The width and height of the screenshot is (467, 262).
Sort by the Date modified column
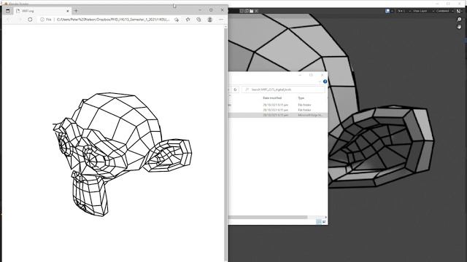(272, 98)
